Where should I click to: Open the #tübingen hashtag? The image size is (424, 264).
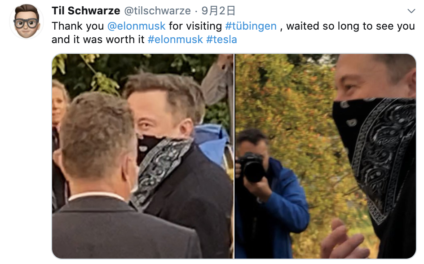coord(251,26)
